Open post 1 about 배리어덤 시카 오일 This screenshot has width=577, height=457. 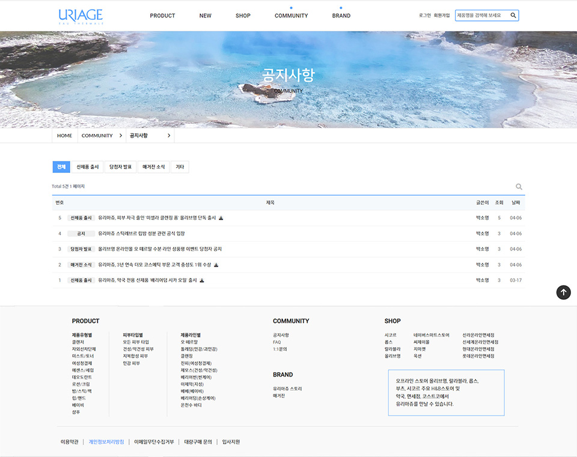point(147,280)
